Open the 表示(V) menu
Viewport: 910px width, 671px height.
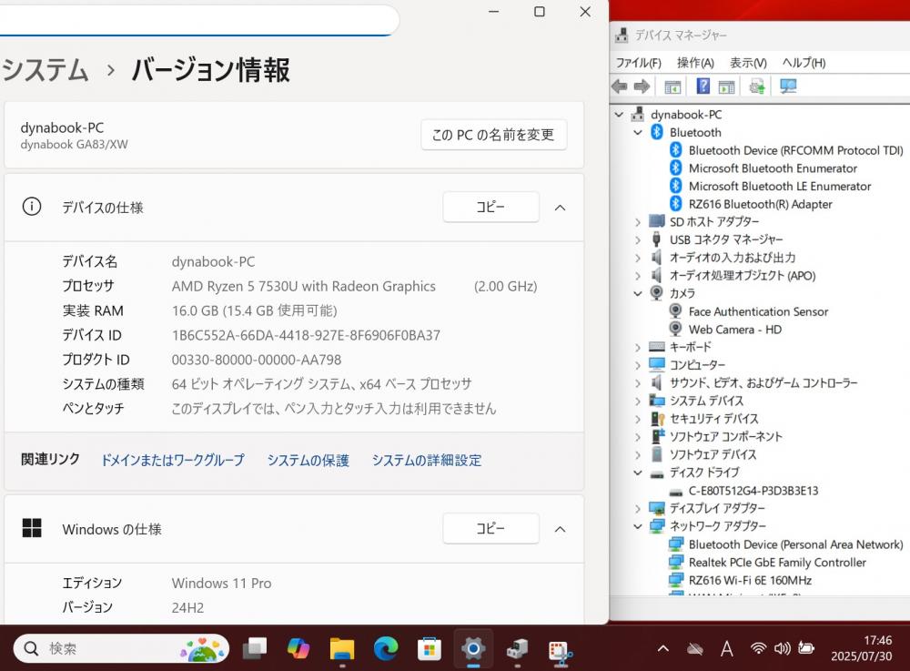(748, 63)
